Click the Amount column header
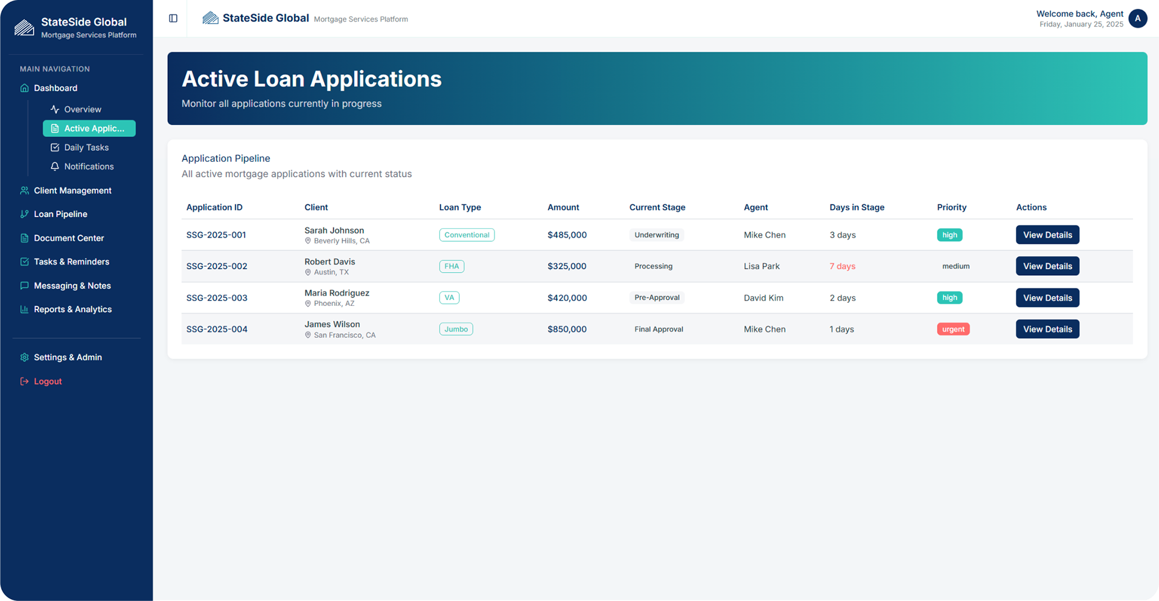 point(563,207)
